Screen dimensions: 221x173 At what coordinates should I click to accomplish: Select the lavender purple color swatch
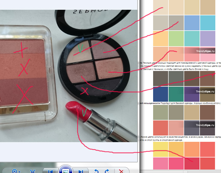coord(208,38)
